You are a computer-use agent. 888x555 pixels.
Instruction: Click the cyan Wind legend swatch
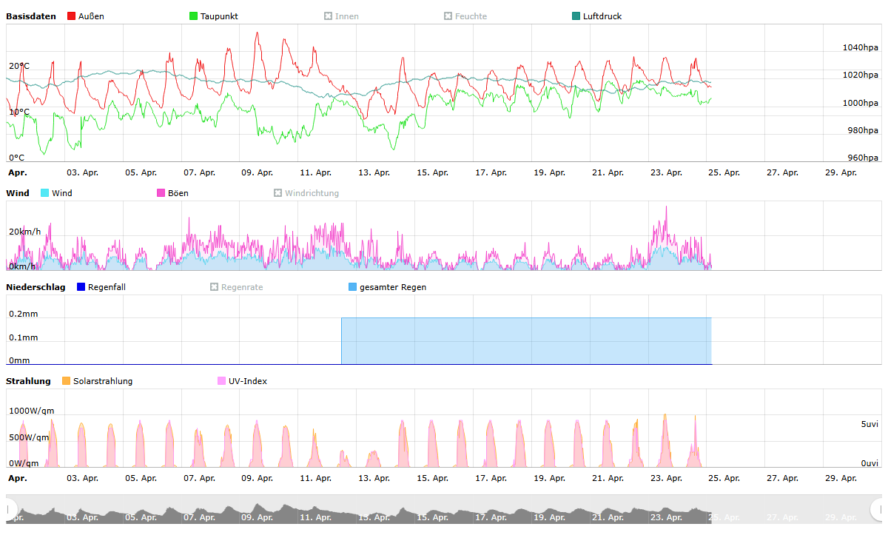[45, 193]
